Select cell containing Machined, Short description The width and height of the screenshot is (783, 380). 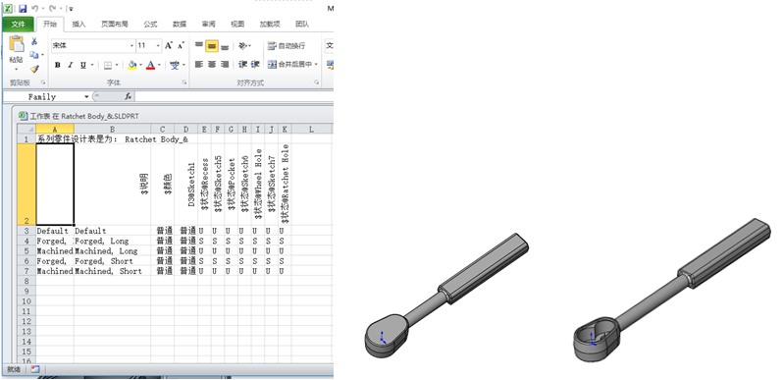(113, 271)
